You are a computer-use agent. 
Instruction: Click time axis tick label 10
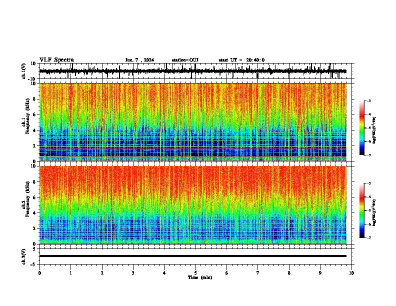tap(351, 273)
